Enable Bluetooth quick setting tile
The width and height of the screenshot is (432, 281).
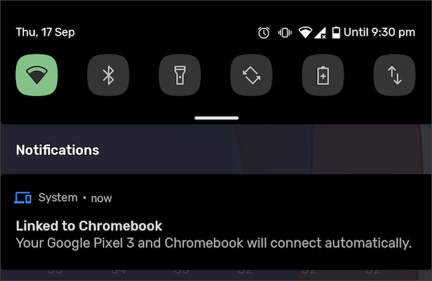108,75
